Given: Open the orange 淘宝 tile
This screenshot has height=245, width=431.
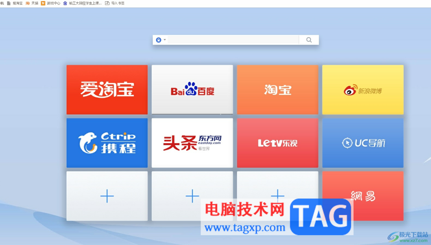Looking at the screenshot, I should point(277,90).
